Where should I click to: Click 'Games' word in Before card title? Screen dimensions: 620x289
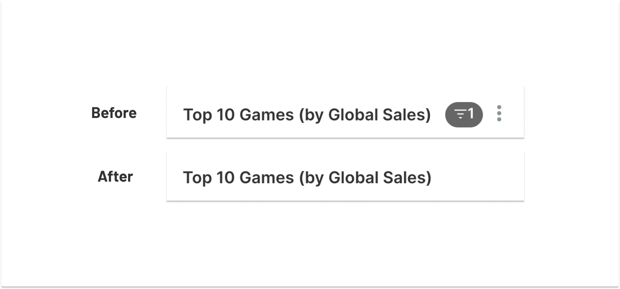(266, 115)
